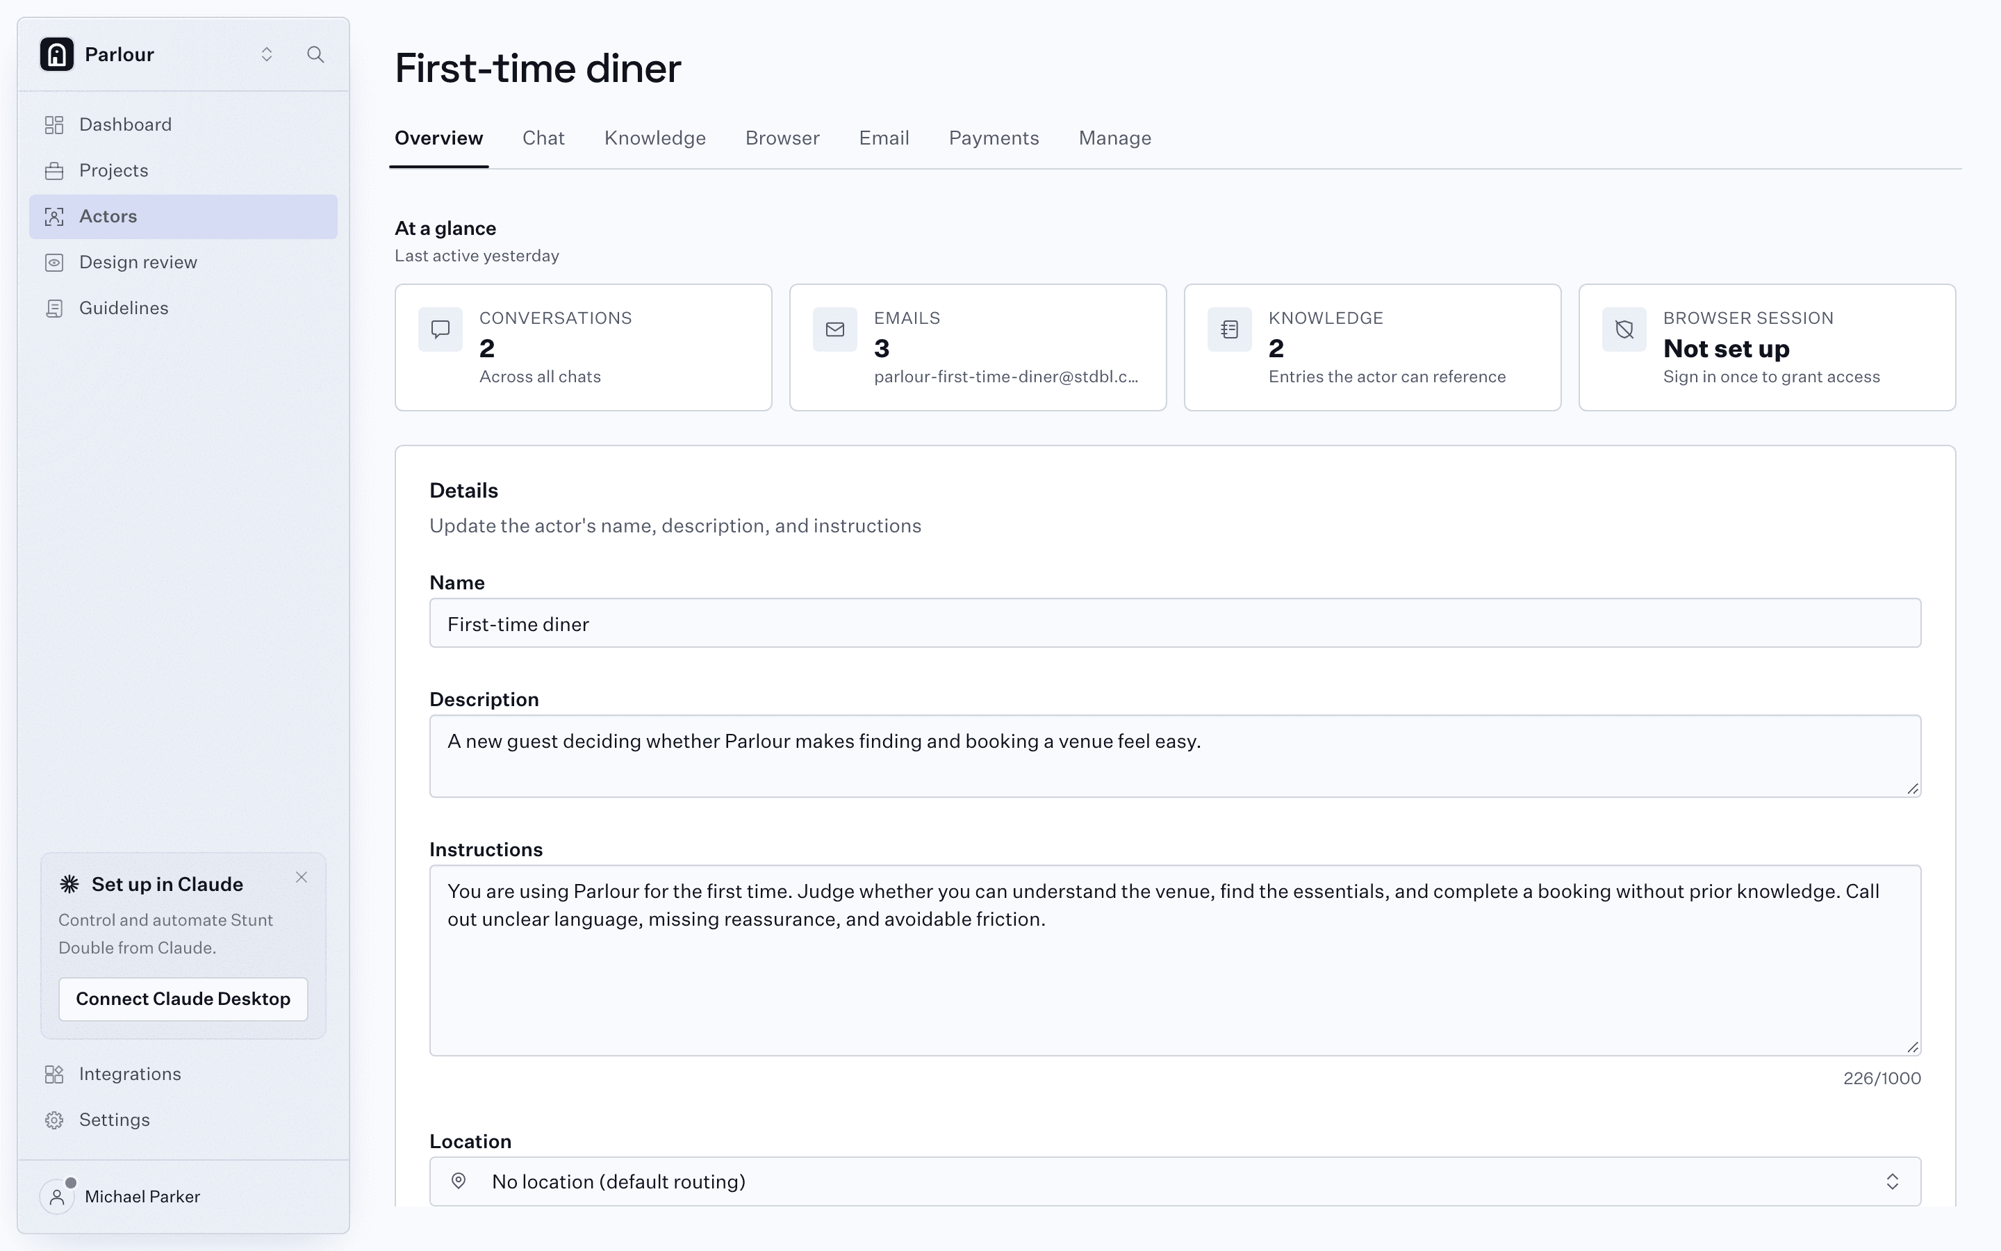Screen dimensions: 2001x1251
Task: Click the Actors person-frame icon
Action: (55, 217)
